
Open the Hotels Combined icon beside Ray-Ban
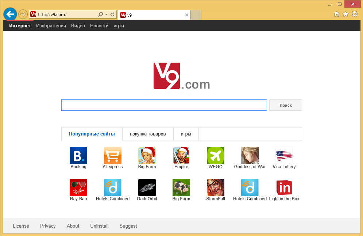coord(113,188)
